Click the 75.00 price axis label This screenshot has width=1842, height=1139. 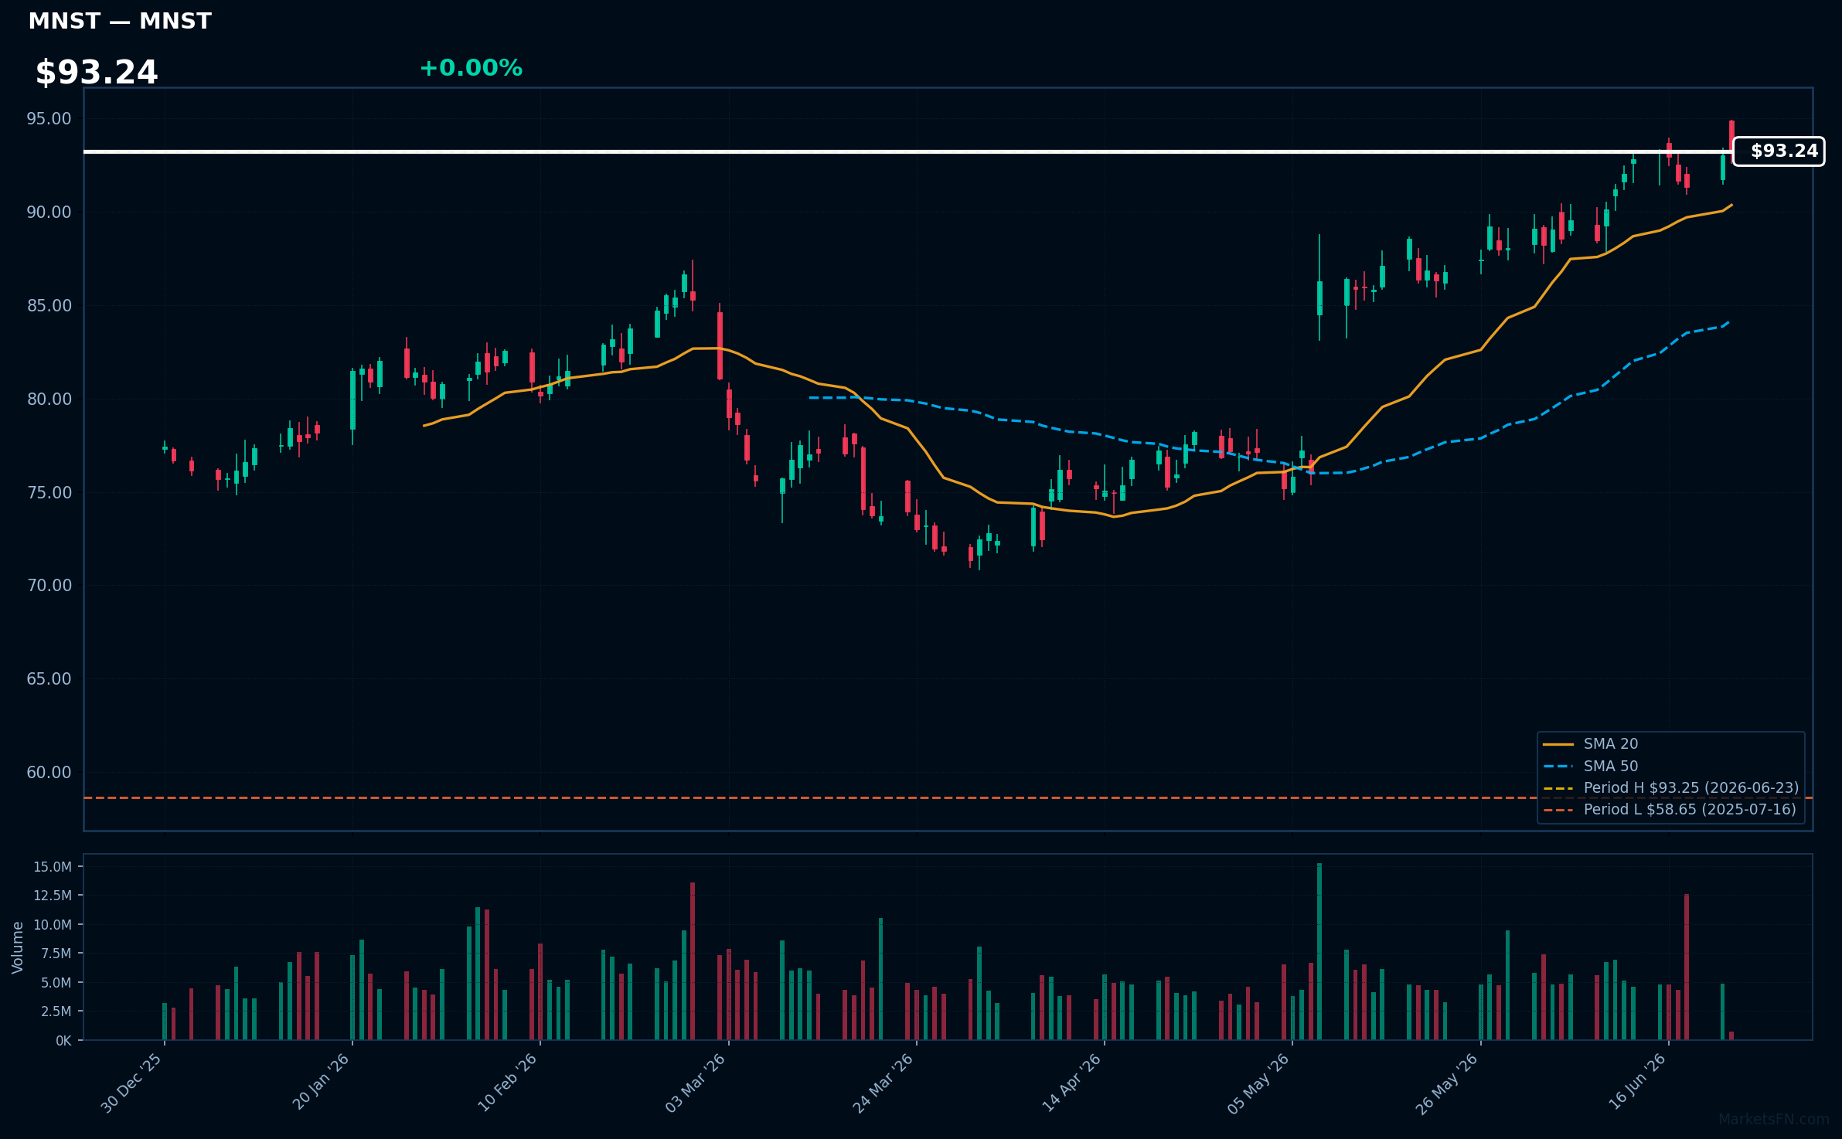pos(49,493)
